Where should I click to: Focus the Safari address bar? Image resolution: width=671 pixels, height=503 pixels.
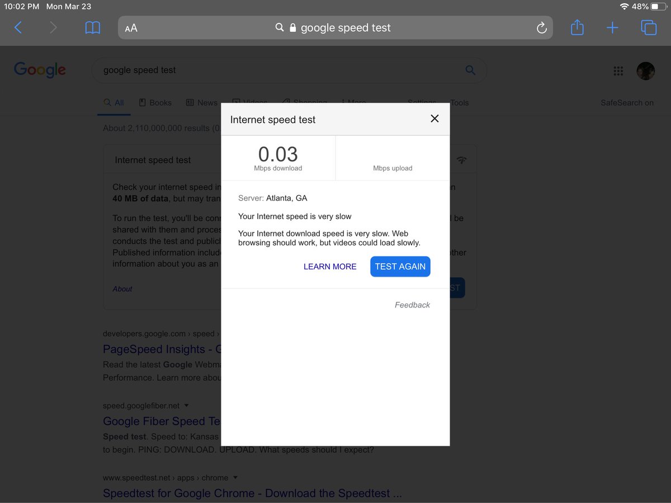click(x=335, y=27)
